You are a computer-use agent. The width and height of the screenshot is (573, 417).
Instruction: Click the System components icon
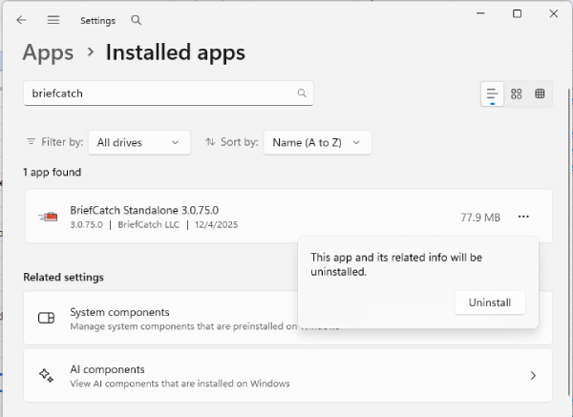pos(47,318)
